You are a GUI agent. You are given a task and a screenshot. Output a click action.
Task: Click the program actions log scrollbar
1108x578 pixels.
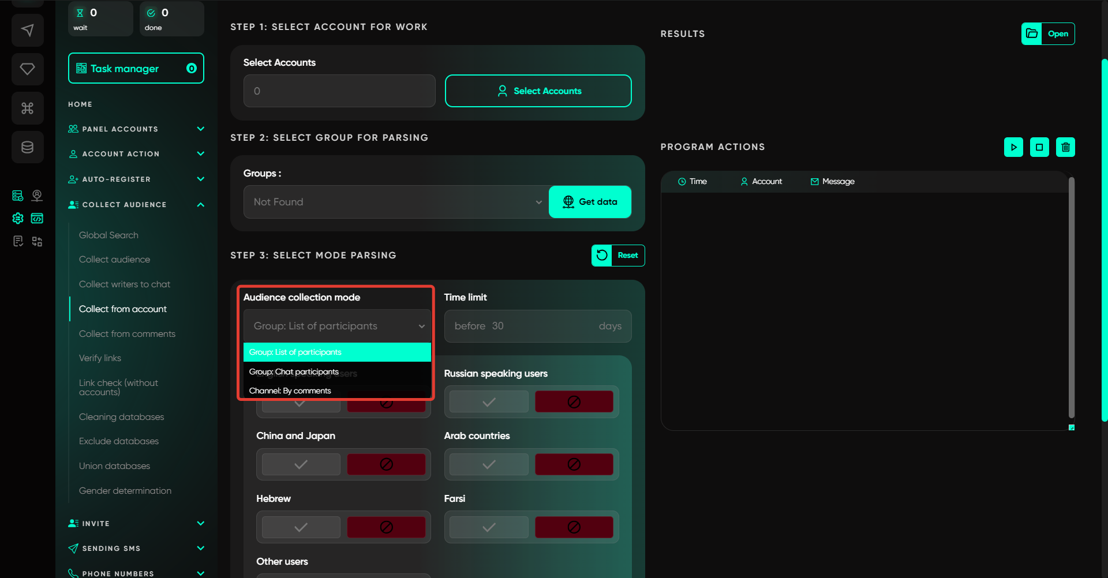coord(1071,297)
